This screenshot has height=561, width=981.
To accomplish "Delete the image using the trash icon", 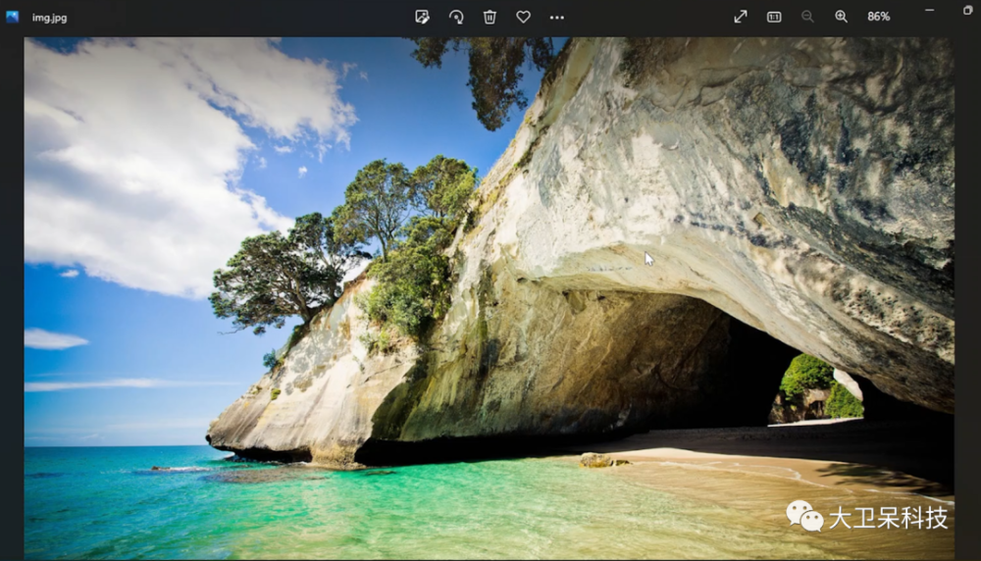I will pyautogui.click(x=490, y=17).
